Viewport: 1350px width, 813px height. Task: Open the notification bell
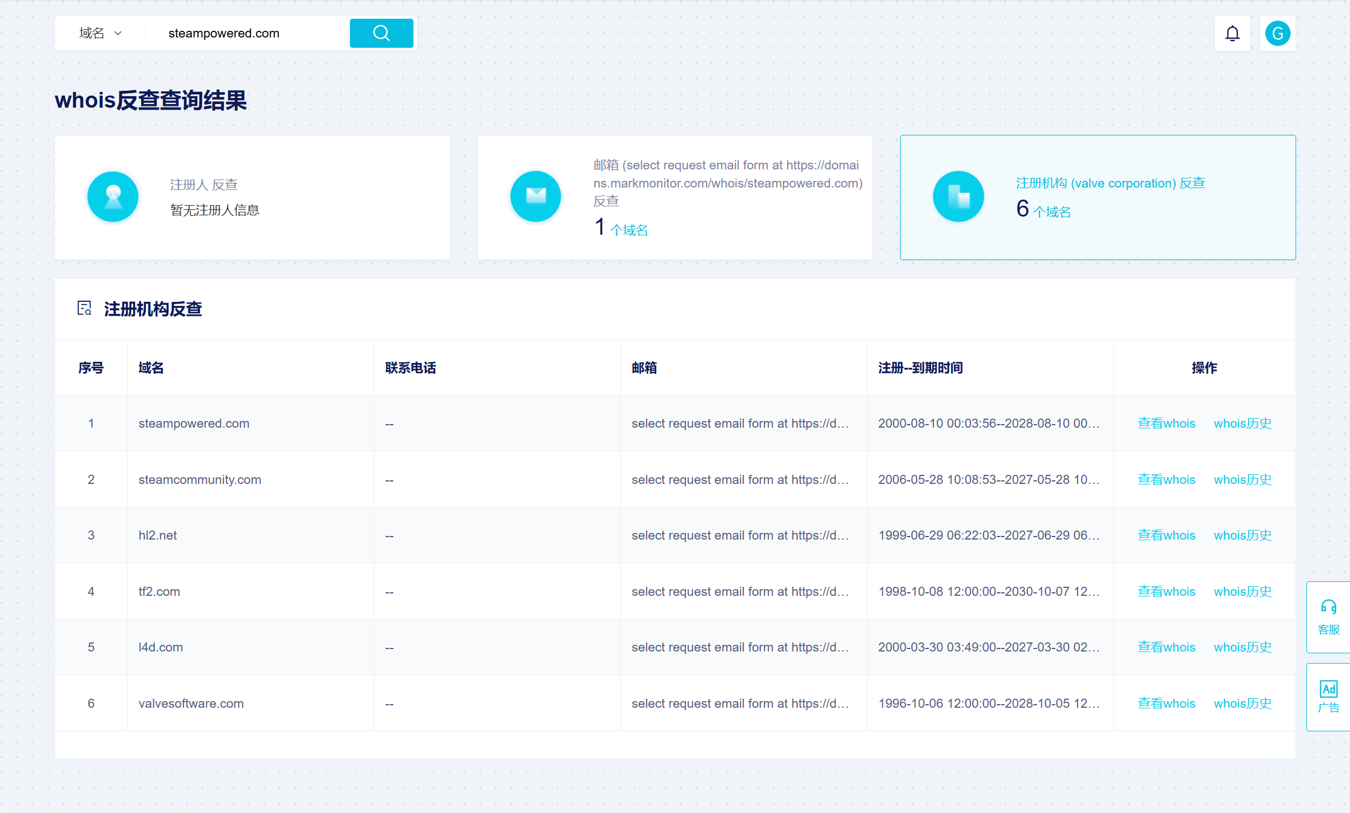click(1232, 33)
